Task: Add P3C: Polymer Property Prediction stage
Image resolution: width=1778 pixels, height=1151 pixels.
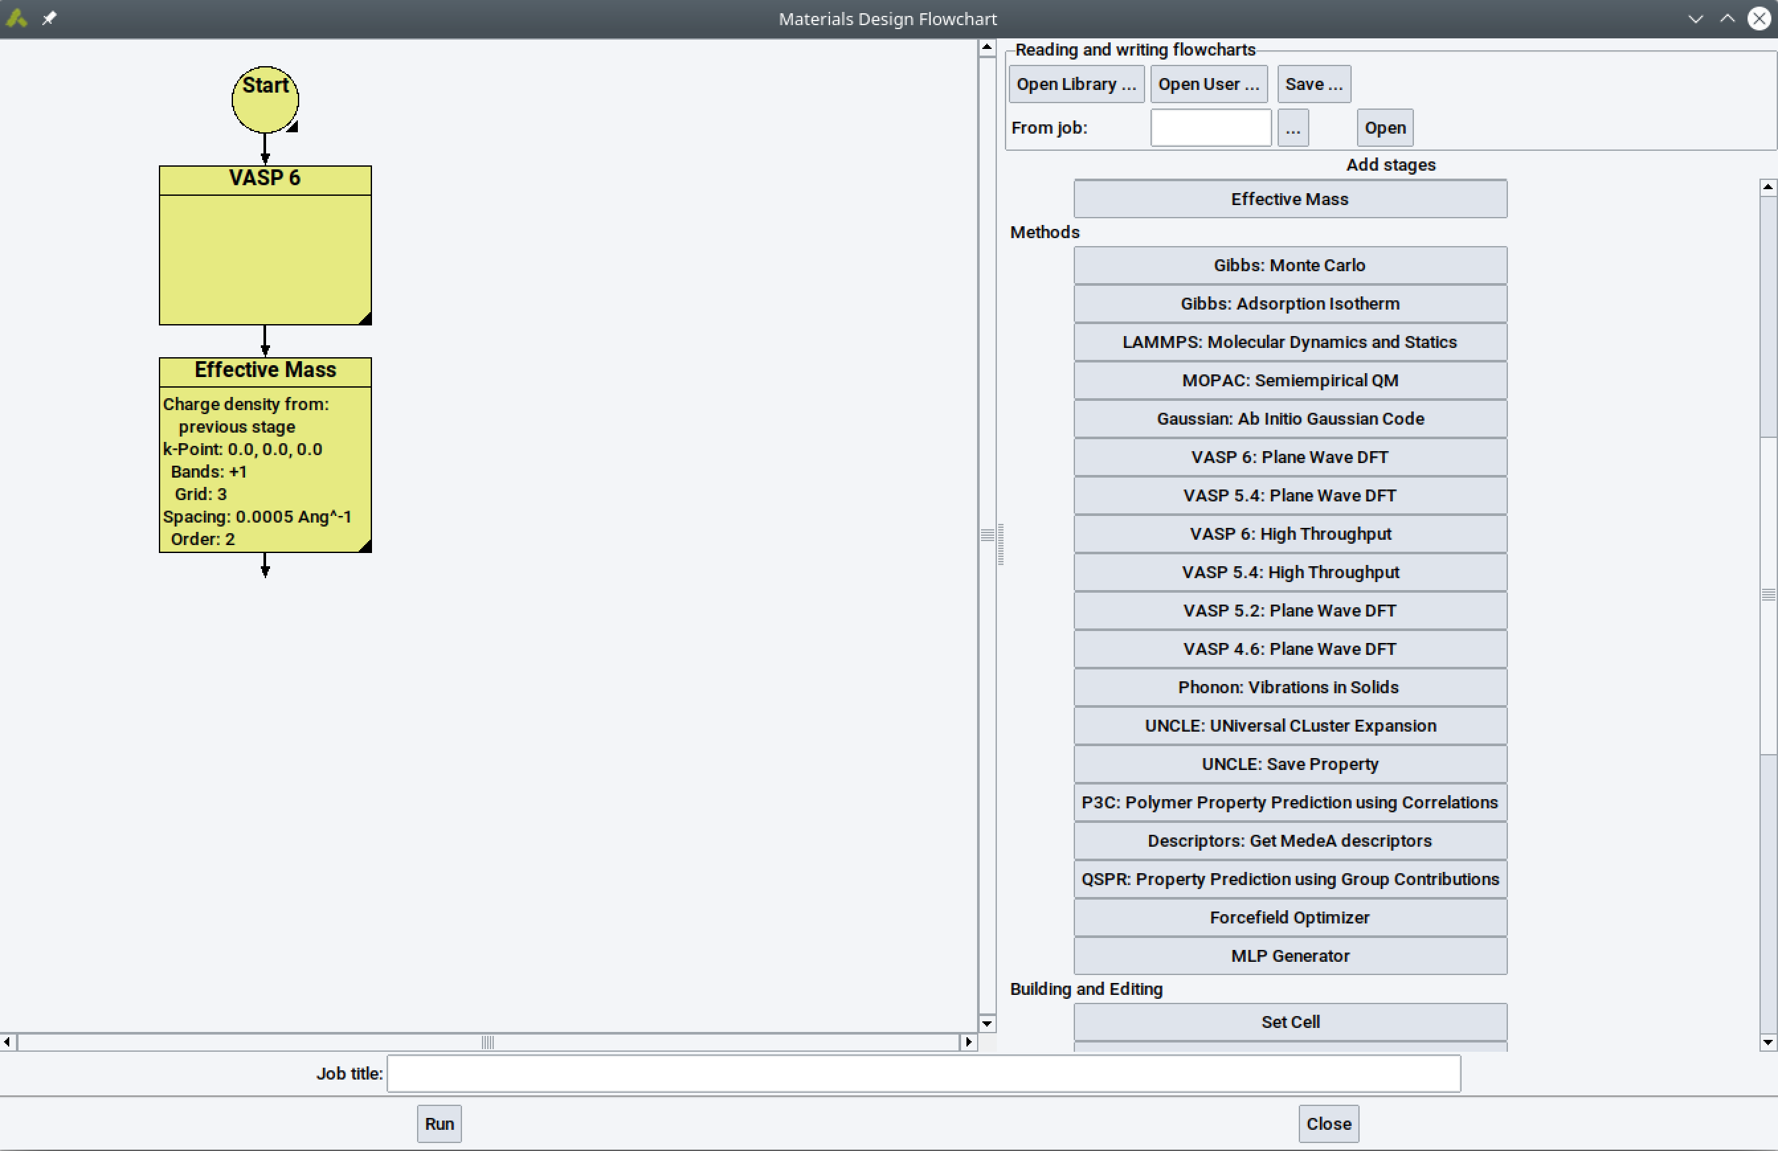Action: [x=1289, y=802]
